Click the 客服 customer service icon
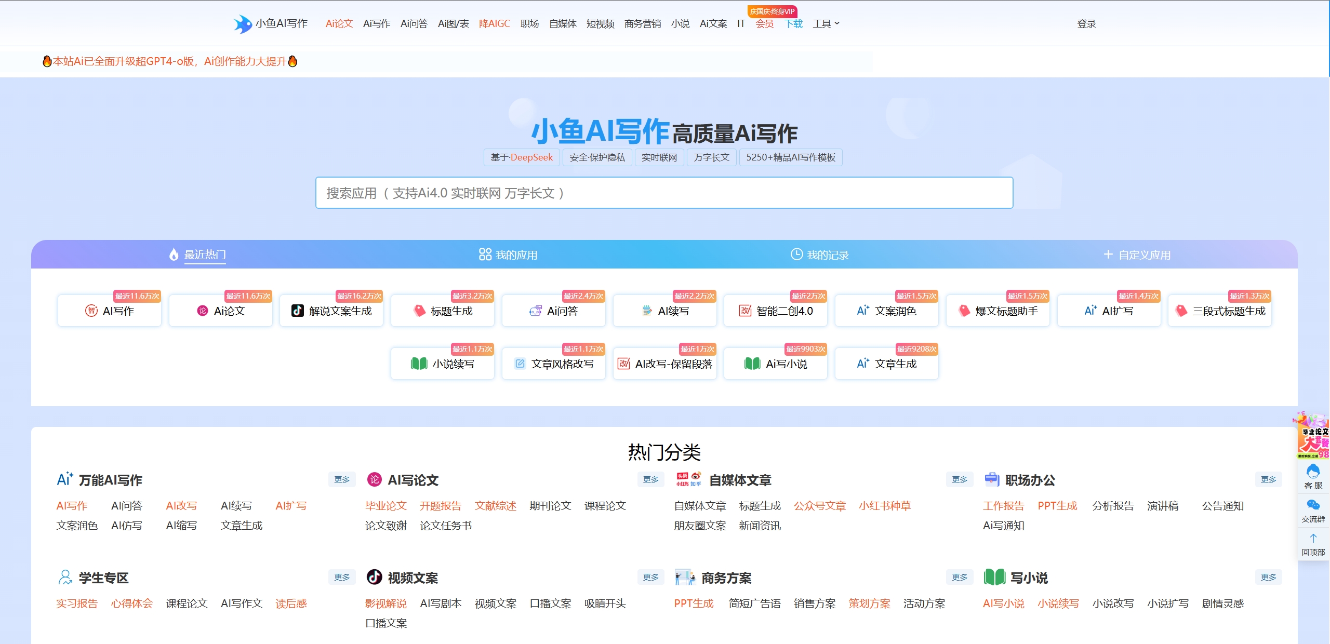 coord(1313,476)
